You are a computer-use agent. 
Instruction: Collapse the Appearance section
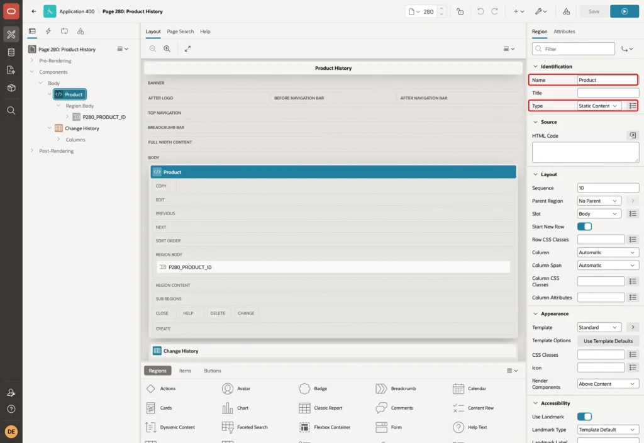tap(535, 313)
